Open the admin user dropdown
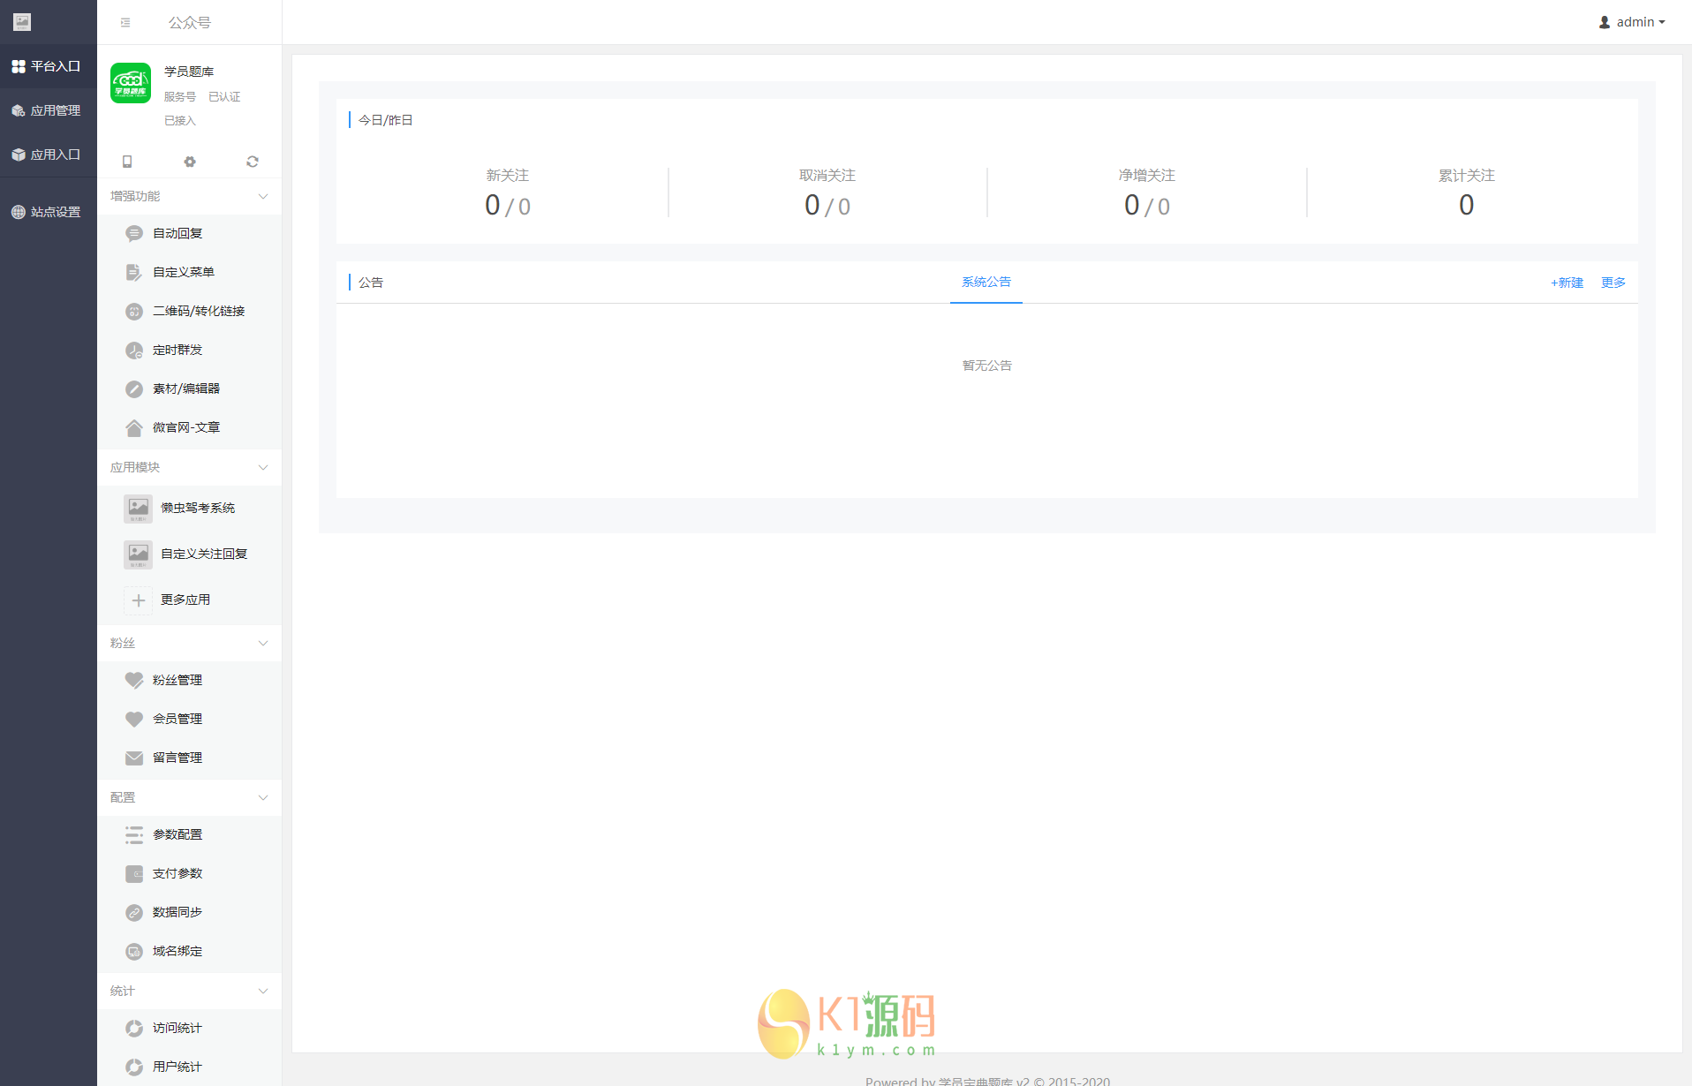The image size is (1692, 1086). click(x=1632, y=22)
